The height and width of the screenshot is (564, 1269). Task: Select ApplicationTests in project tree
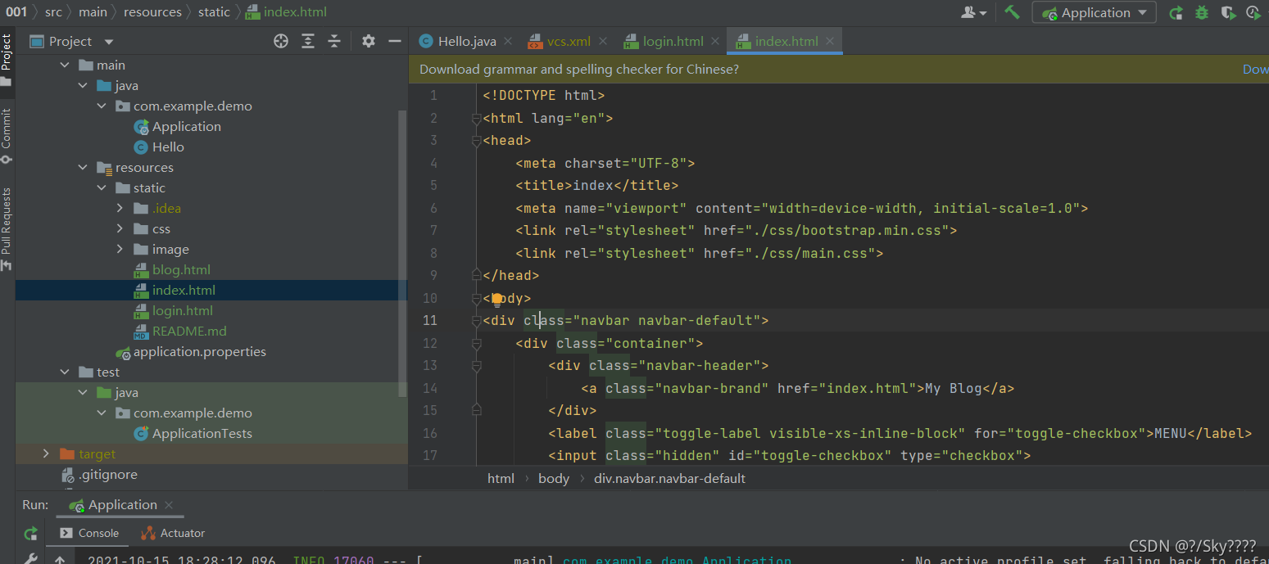tap(202, 434)
